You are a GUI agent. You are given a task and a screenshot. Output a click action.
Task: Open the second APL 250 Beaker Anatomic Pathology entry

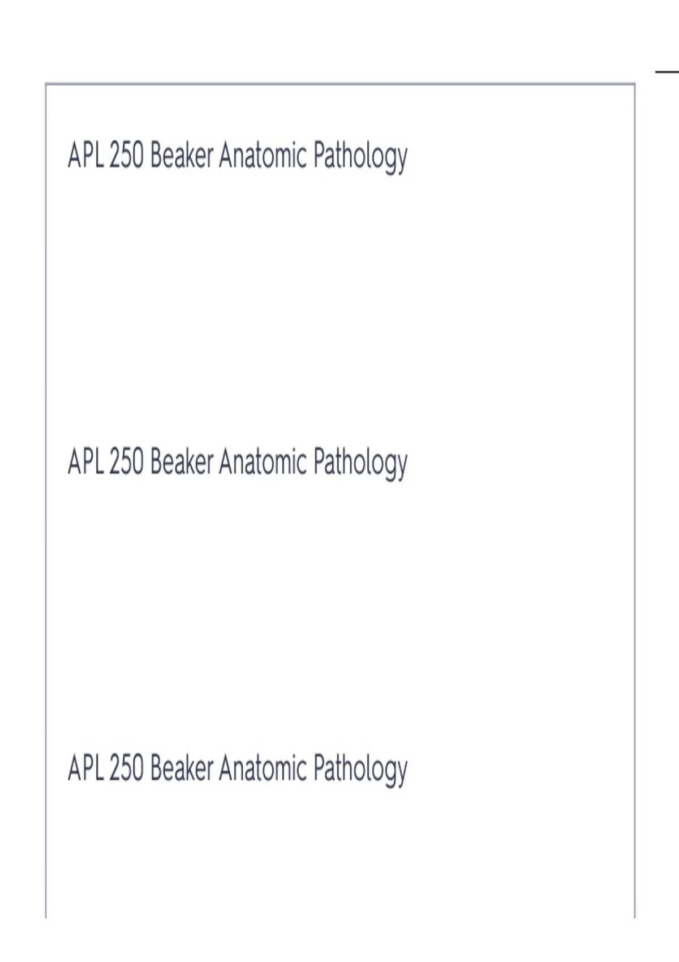(x=238, y=463)
